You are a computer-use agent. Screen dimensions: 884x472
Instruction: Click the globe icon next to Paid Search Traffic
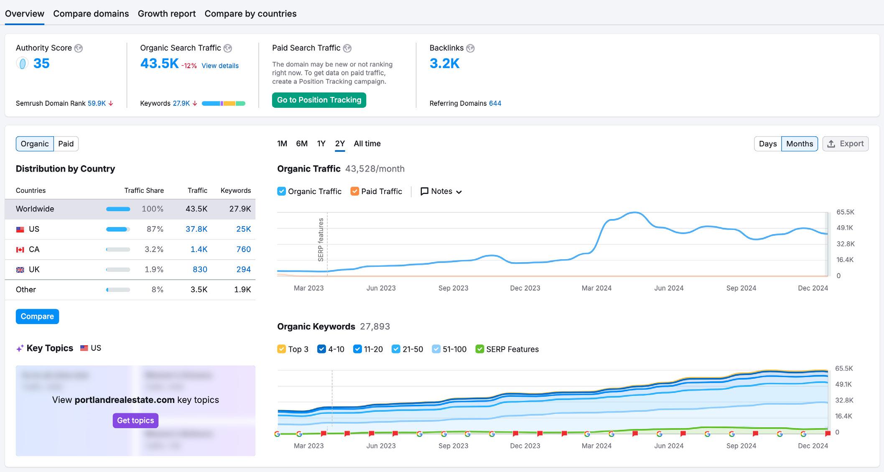pos(347,48)
